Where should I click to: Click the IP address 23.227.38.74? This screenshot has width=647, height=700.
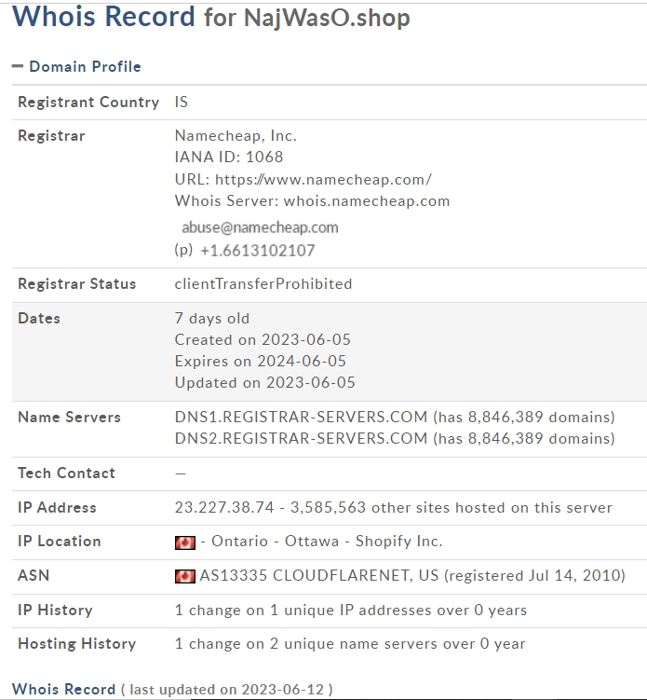224,508
